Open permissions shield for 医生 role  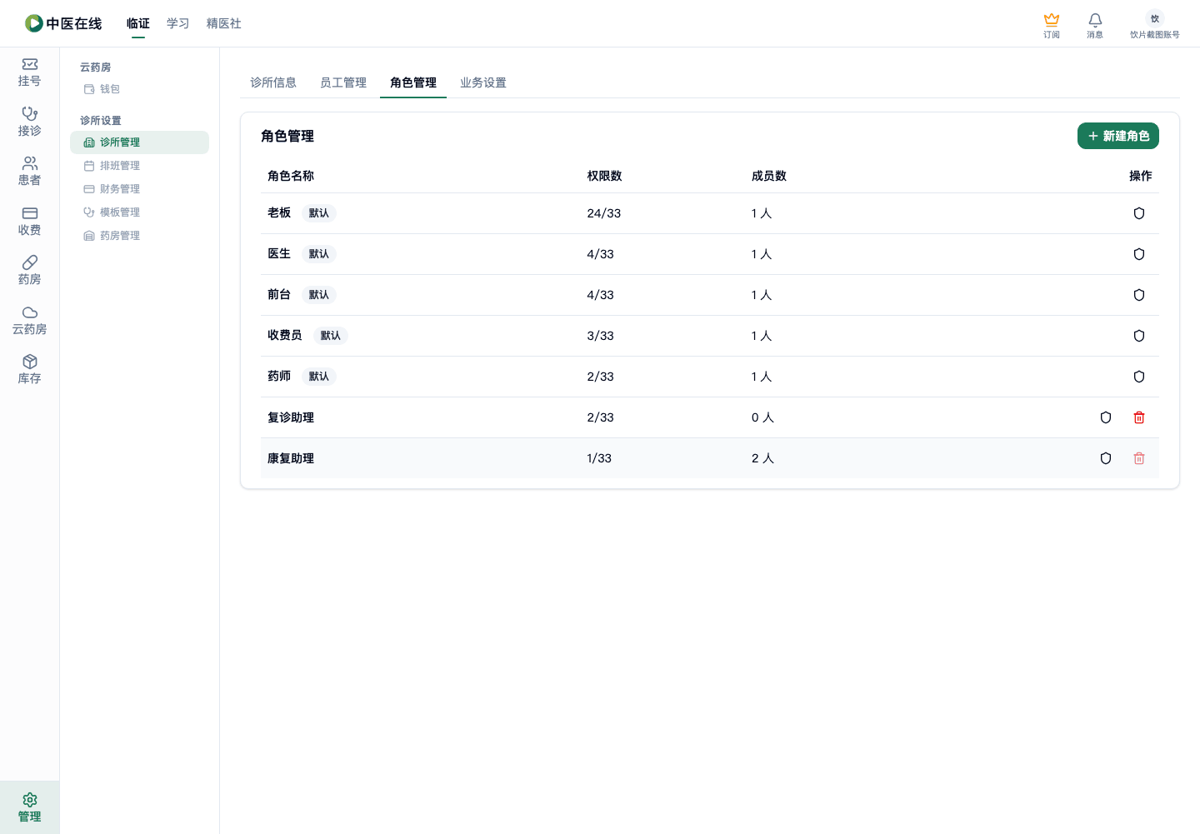[1139, 254]
